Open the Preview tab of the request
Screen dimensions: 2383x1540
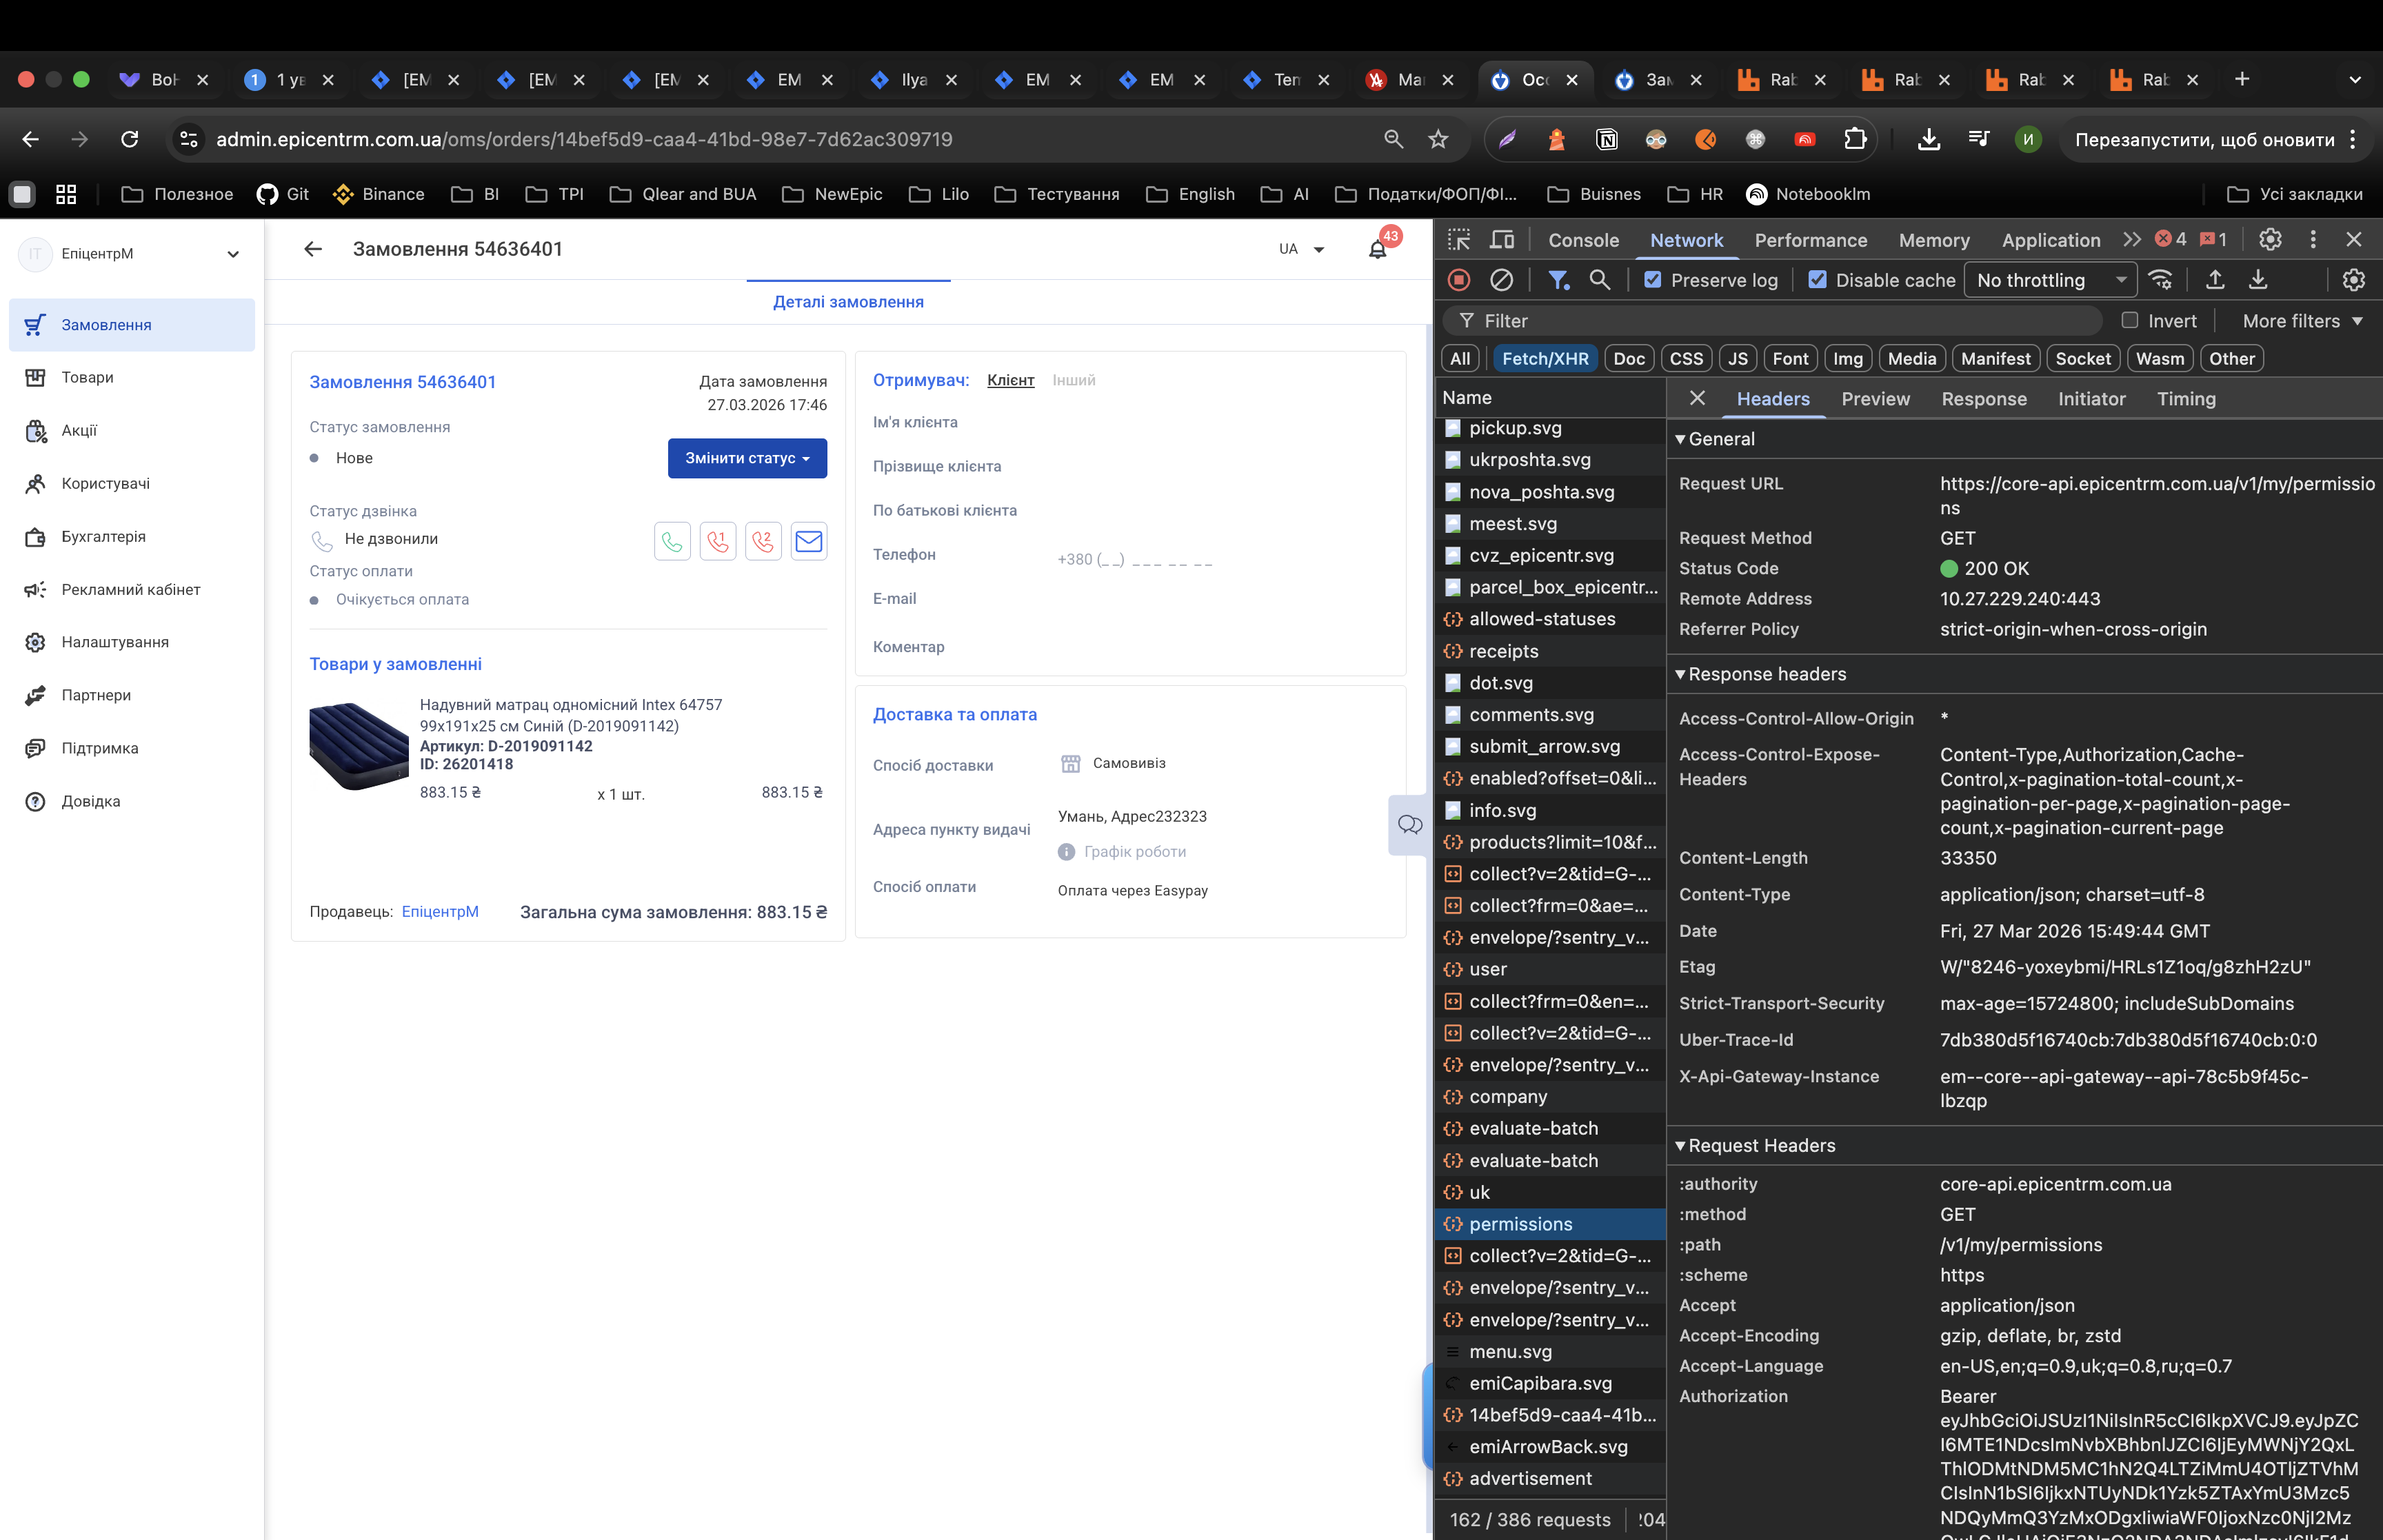point(1875,399)
